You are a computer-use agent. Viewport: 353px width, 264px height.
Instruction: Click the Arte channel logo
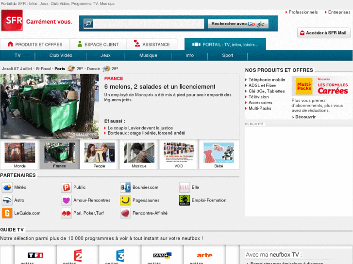coord(204,255)
